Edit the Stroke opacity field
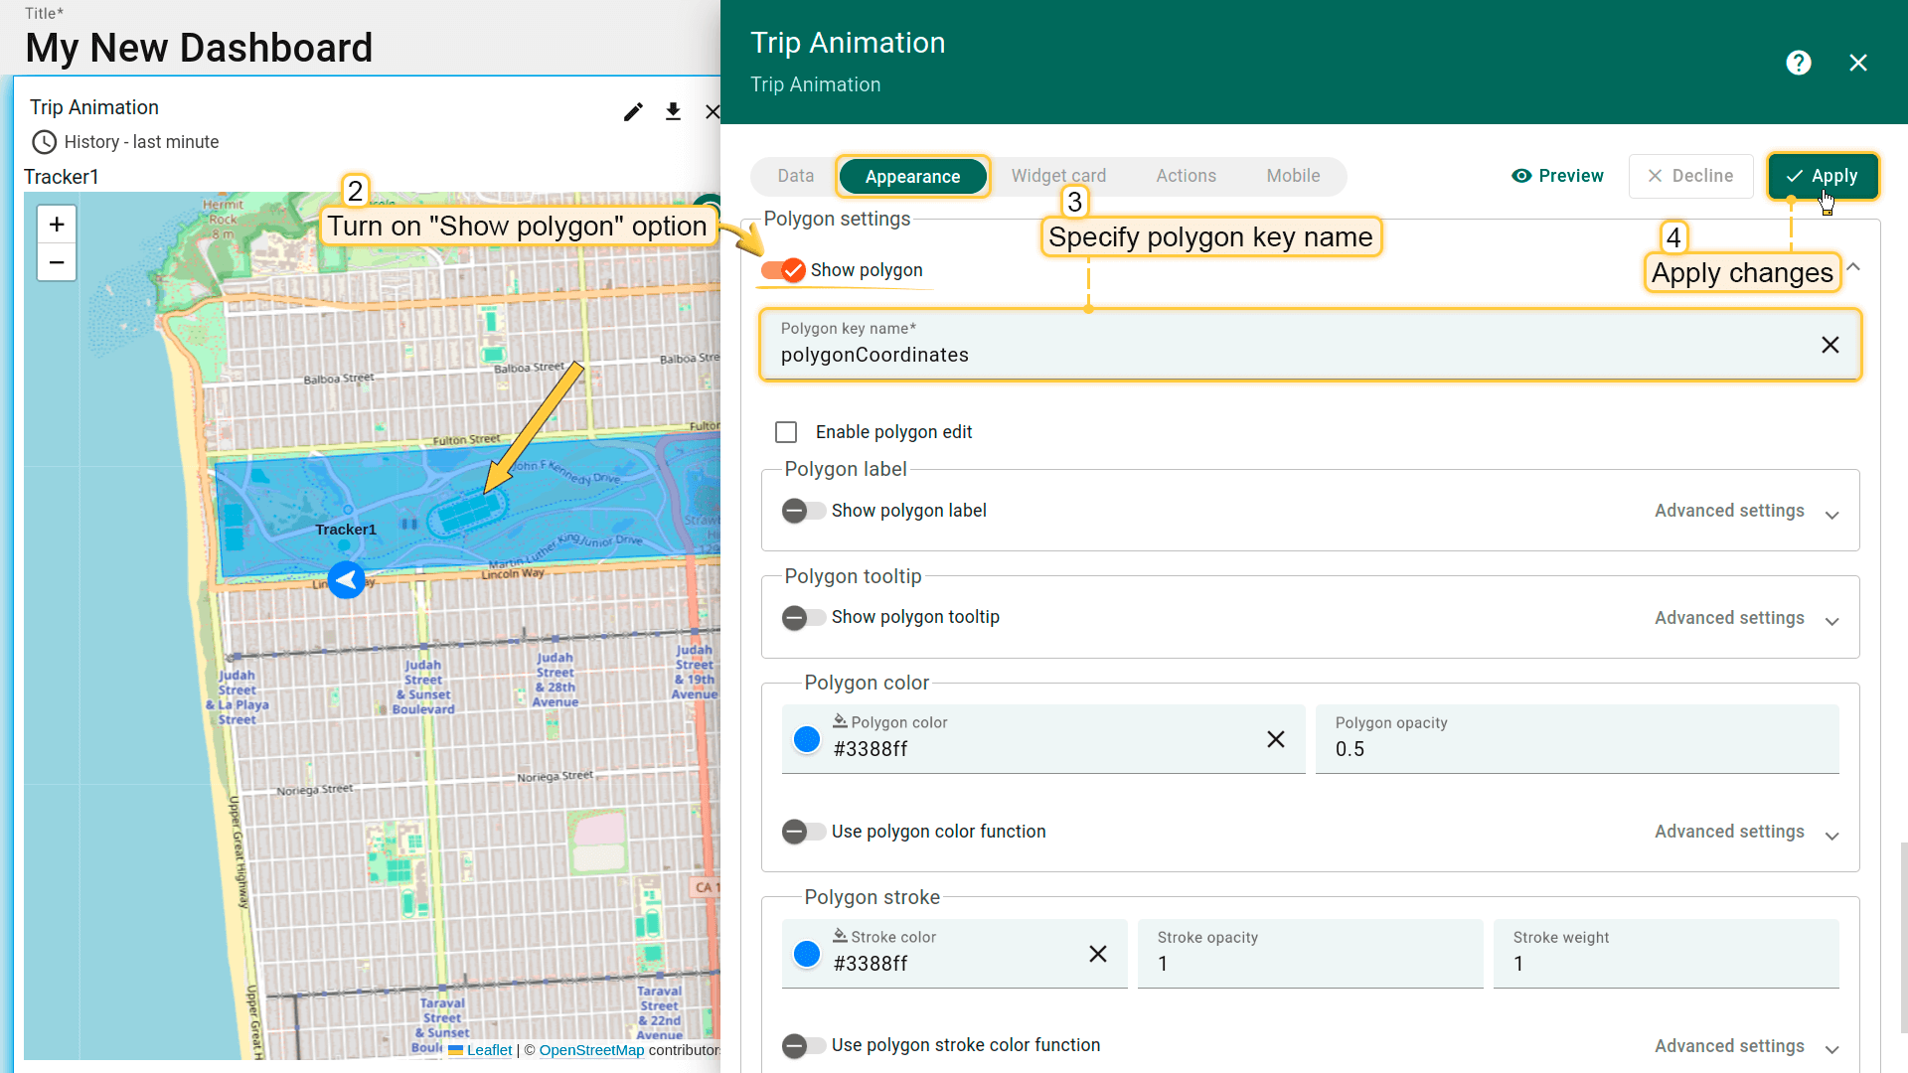The height and width of the screenshot is (1073, 1908). click(x=1310, y=954)
